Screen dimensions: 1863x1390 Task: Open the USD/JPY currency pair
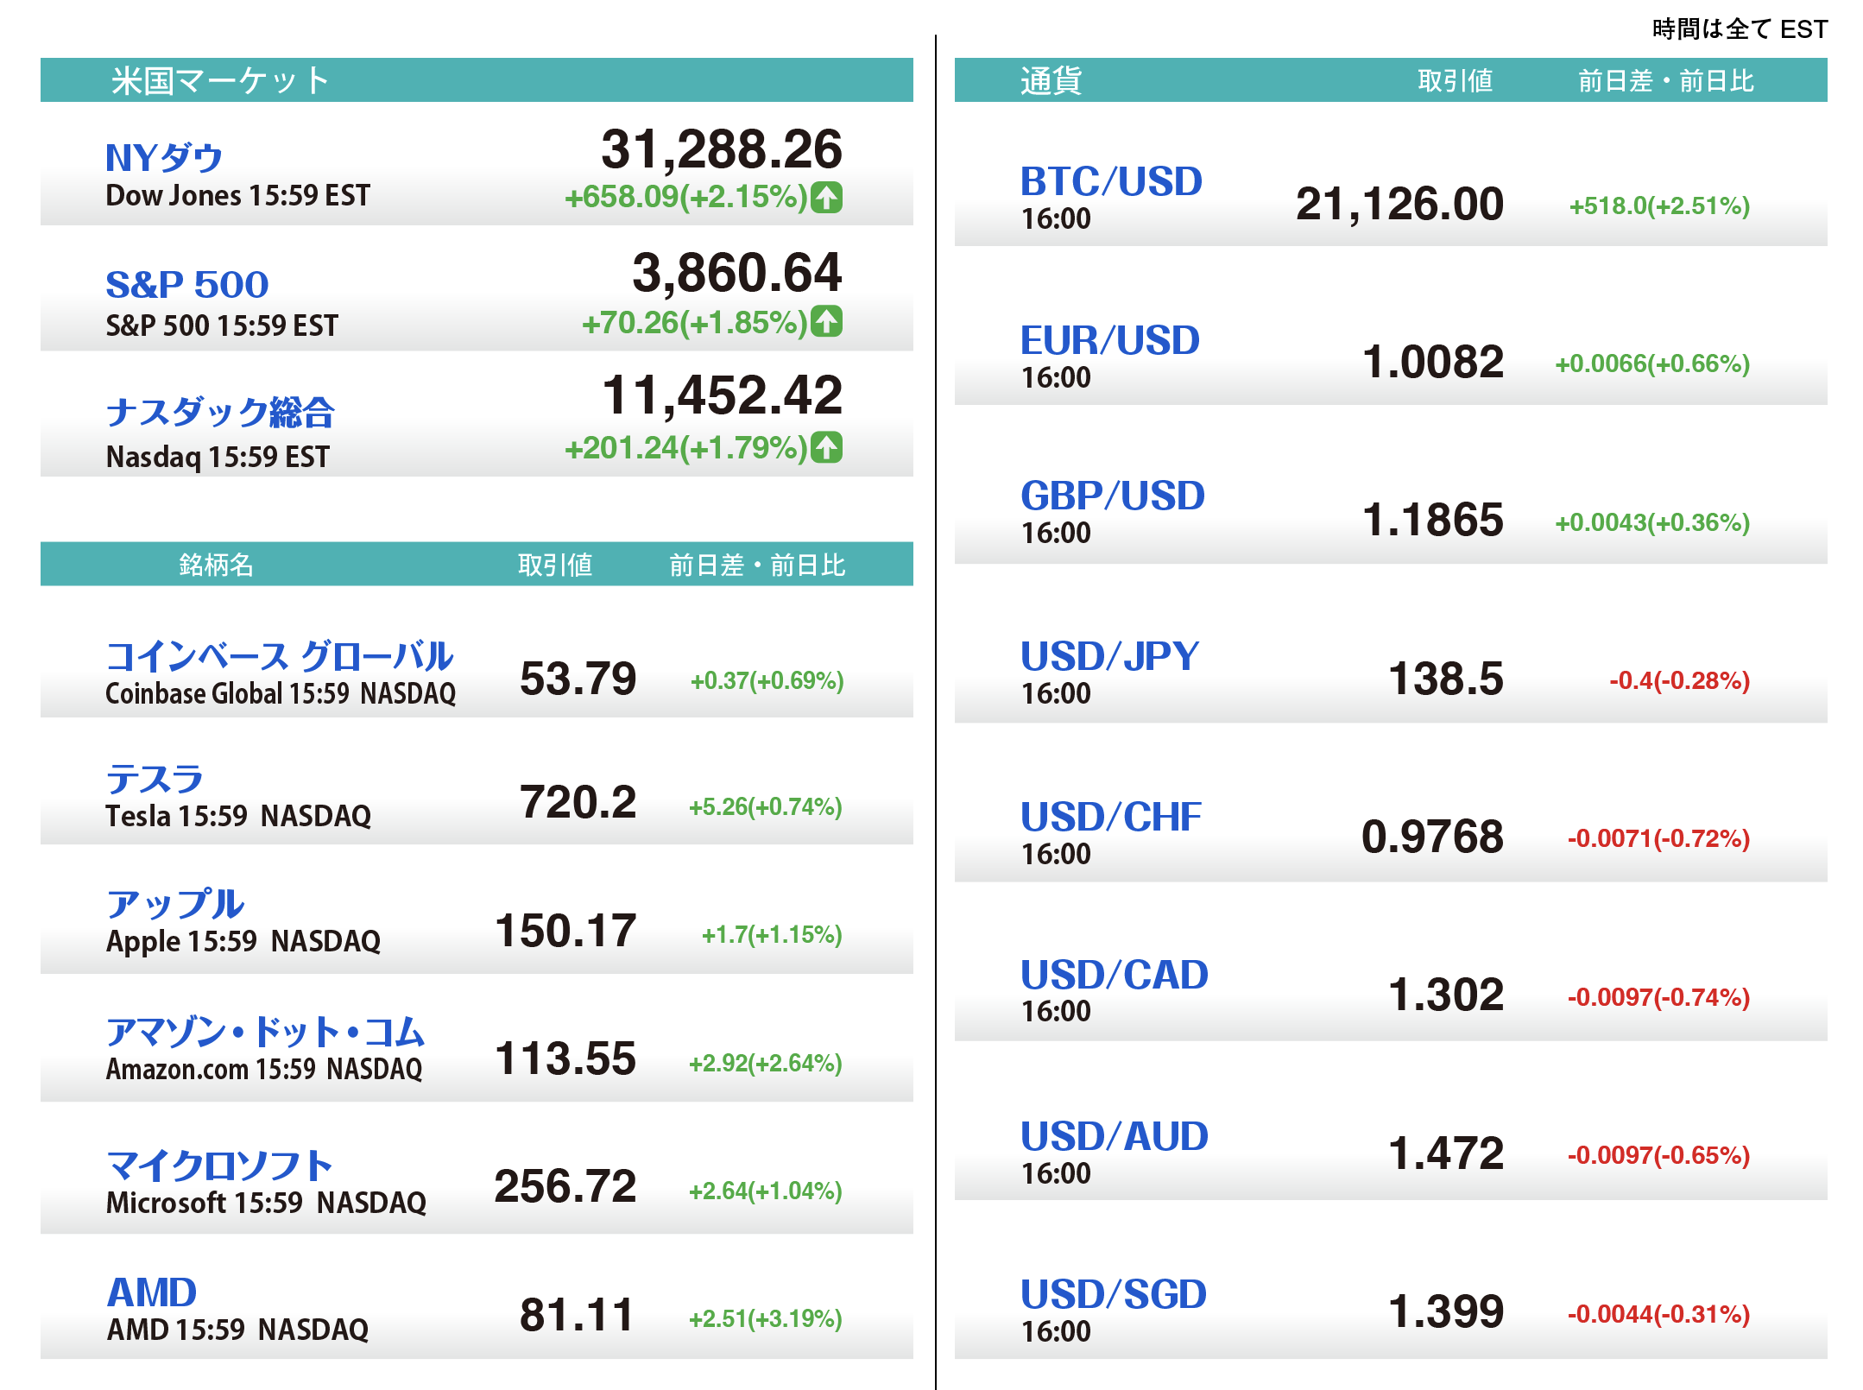1109,656
